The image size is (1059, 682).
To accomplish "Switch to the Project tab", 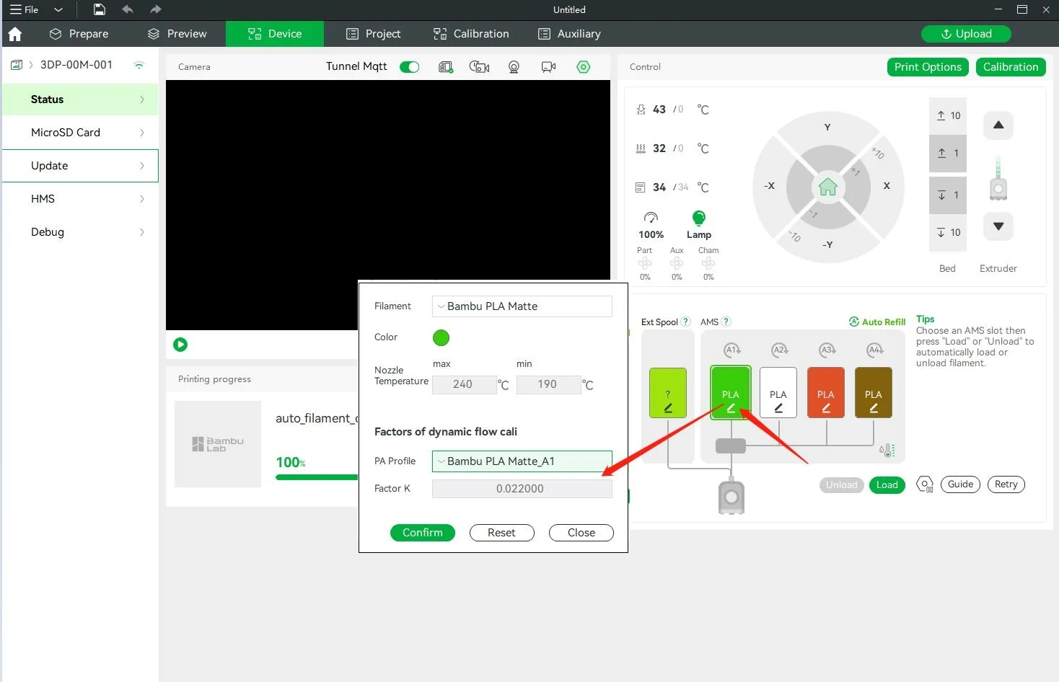I will coord(373,34).
